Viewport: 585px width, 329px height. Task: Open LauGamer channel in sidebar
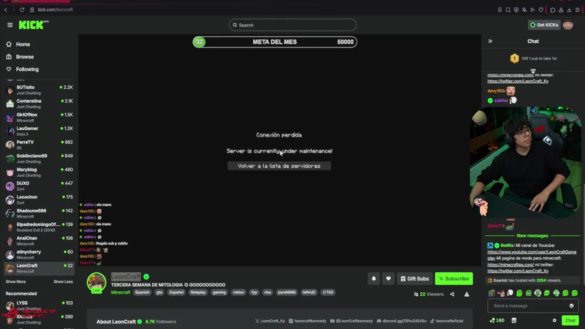pyautogui.click(x=39, y=131)
